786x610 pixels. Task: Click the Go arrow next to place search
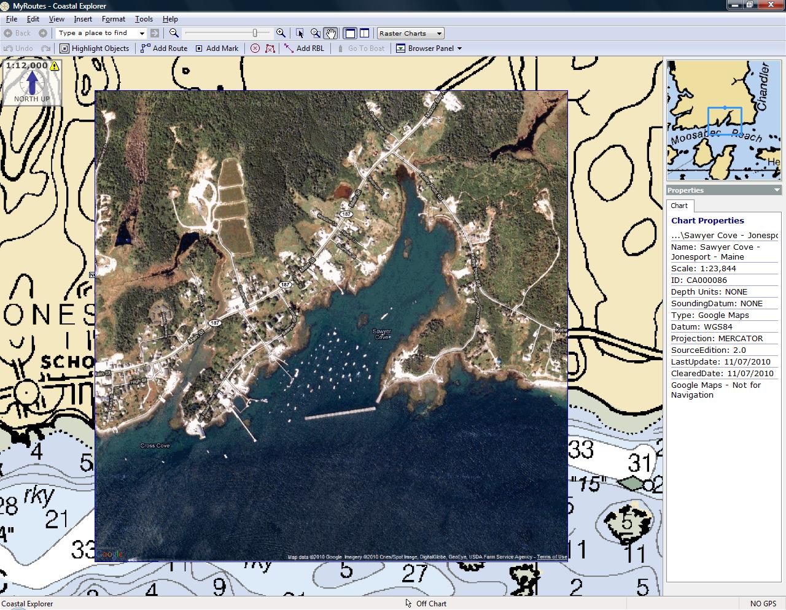pos(155,33)
